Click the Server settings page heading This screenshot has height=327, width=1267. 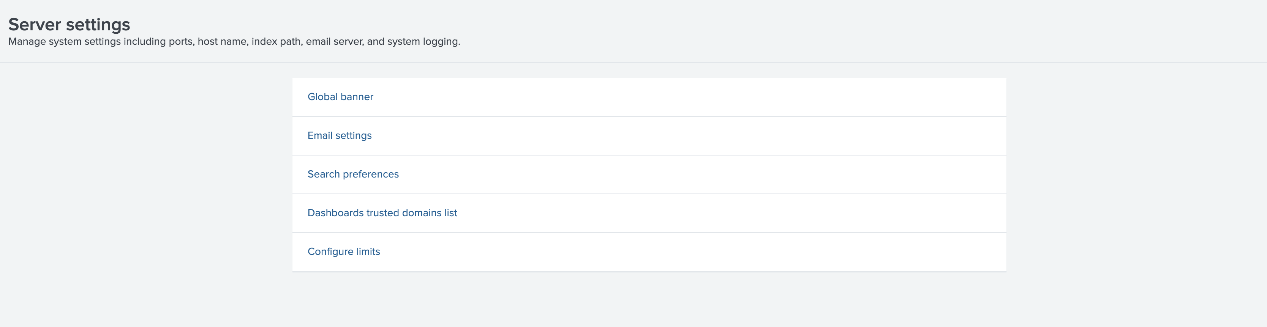pos(70,25)
